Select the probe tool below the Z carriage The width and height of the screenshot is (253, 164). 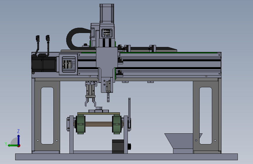coord(108,97)
